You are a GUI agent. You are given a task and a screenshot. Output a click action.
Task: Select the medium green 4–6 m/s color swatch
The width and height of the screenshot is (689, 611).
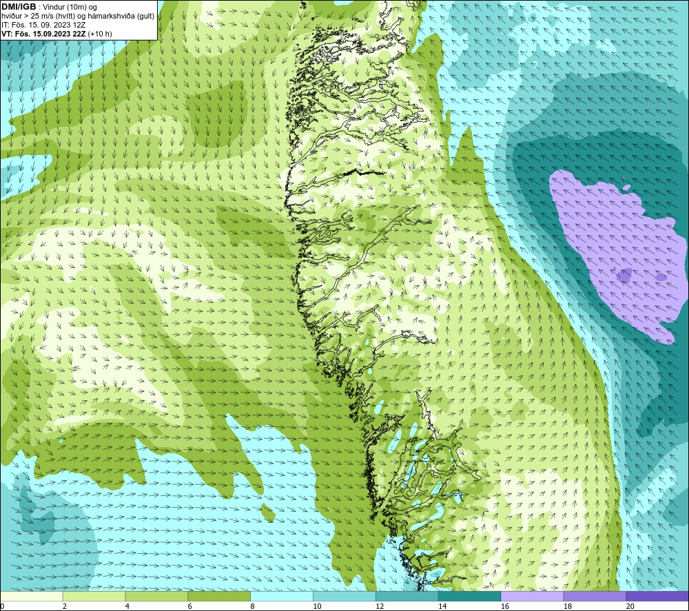[x=156, y=596]
